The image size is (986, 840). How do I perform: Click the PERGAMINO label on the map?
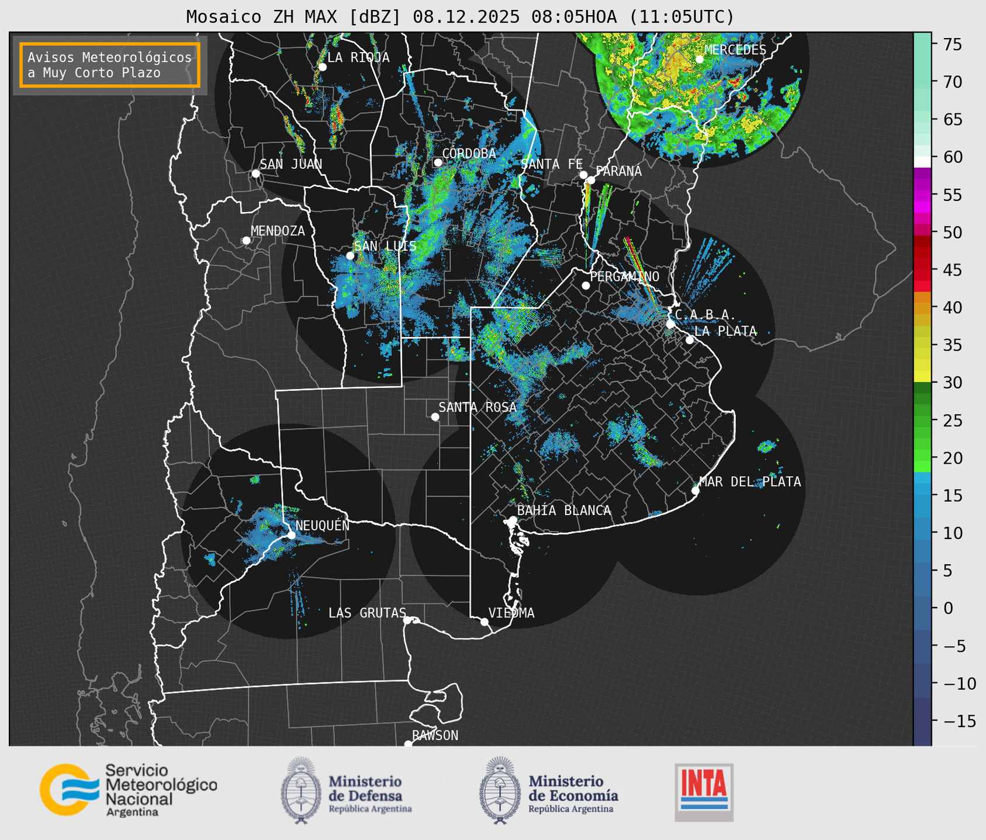pos(625,276)
